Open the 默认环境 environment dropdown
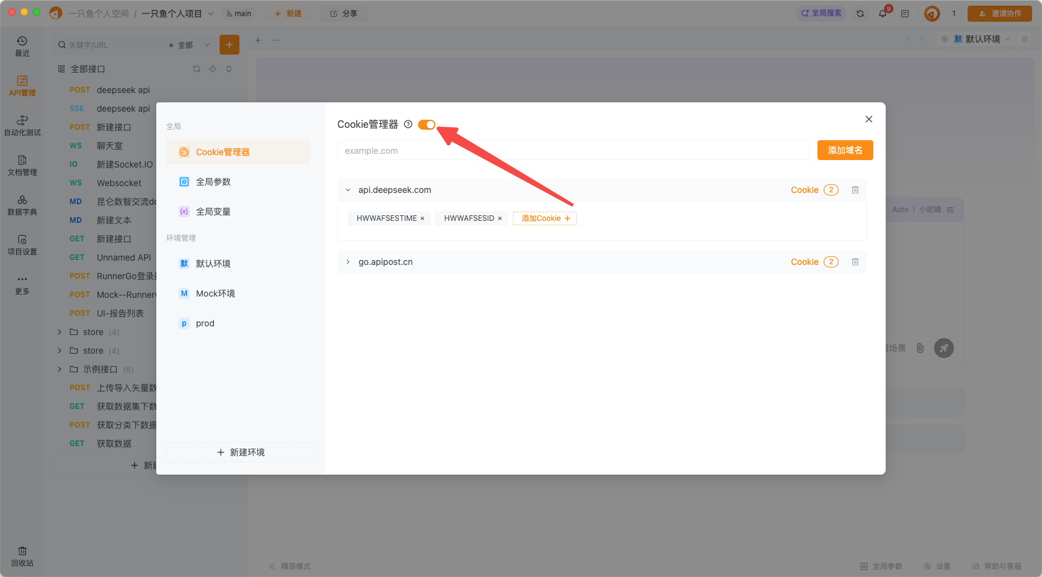The width and height of the screenshot is (1042, 577). (982, 39)
